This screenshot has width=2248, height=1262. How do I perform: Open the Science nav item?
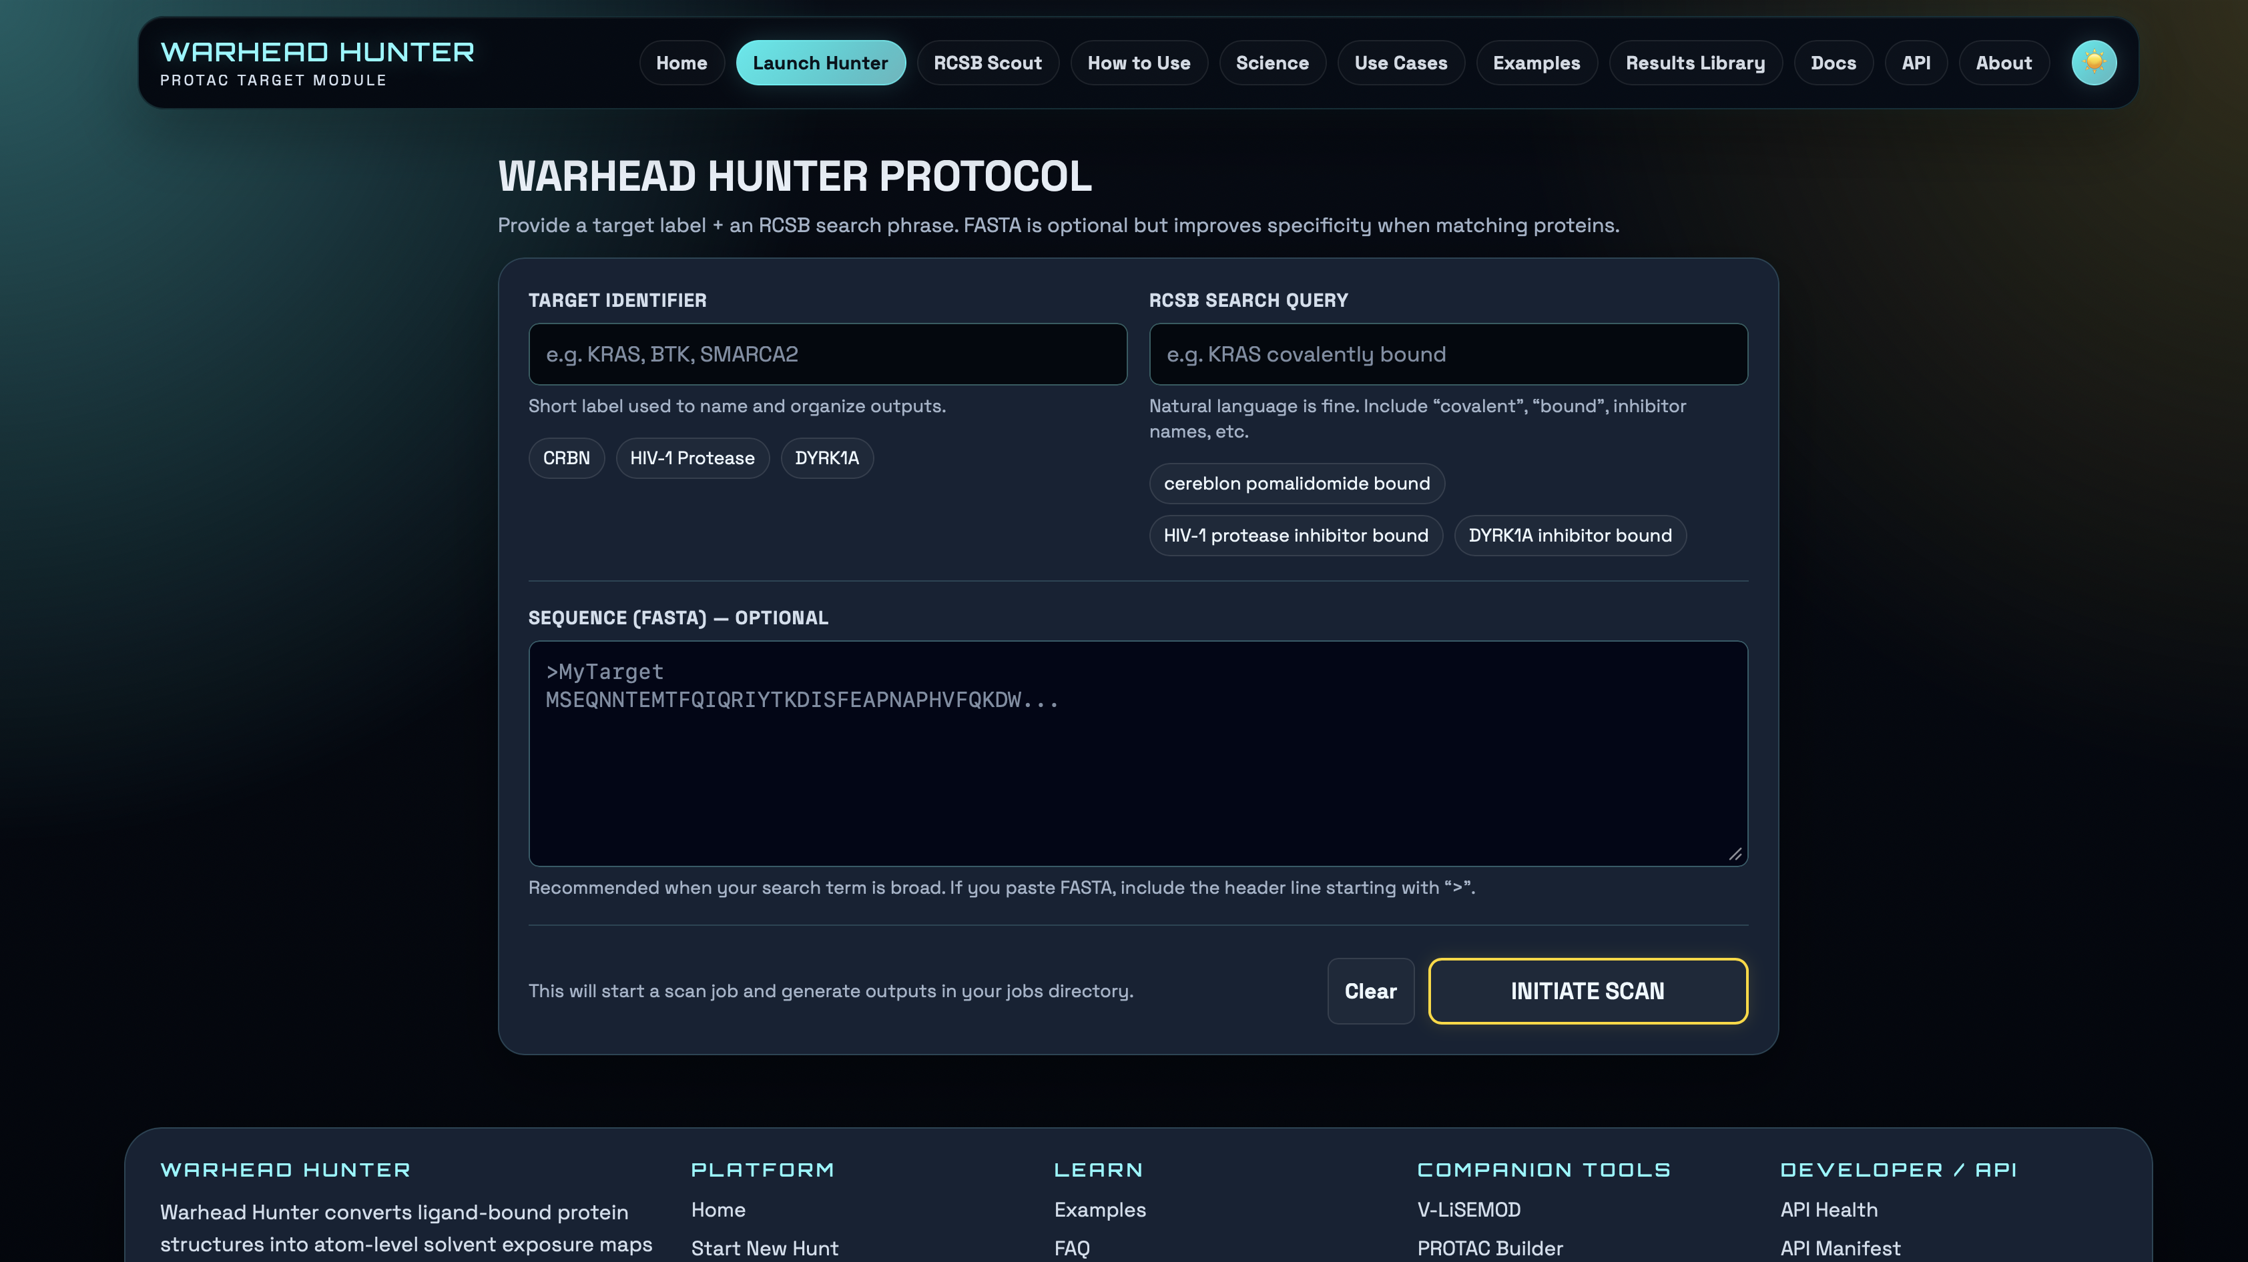(x=1272, y=63)
